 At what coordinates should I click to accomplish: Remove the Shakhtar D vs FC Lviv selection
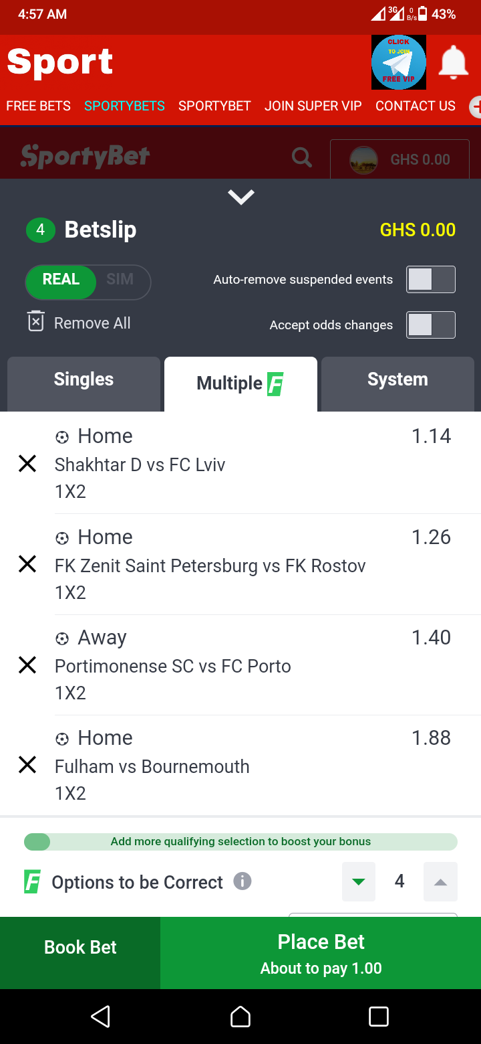(x=27, y=464)
